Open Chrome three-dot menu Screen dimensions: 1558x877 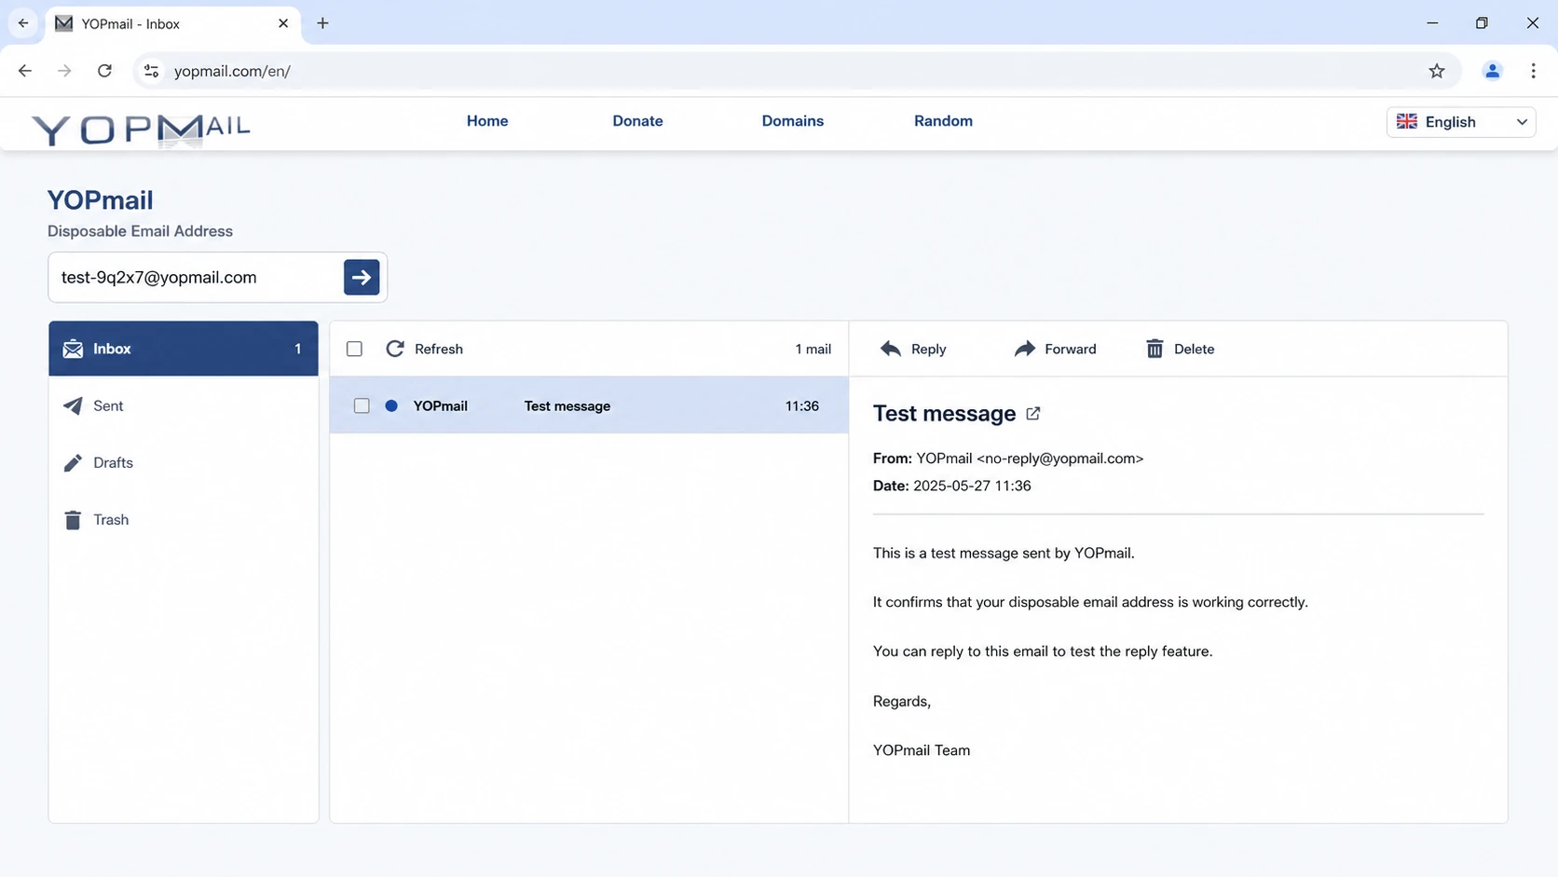(1533, 71)
